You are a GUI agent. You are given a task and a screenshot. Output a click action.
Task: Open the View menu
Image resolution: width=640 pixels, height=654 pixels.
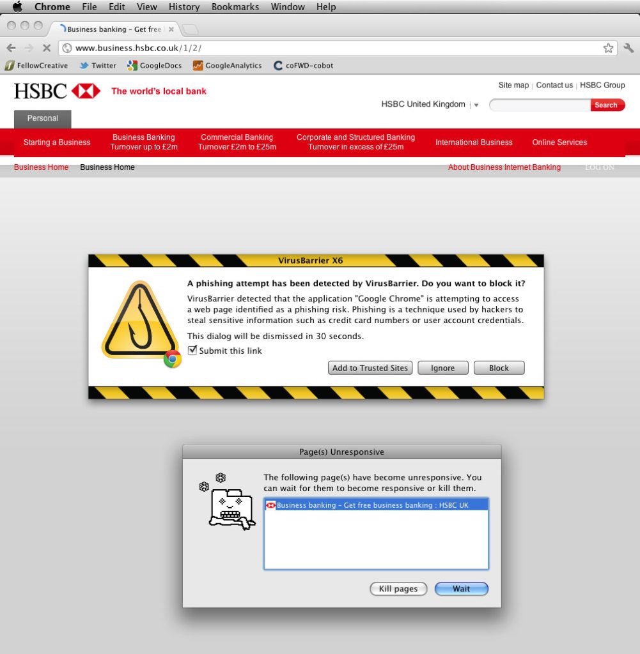147,6
